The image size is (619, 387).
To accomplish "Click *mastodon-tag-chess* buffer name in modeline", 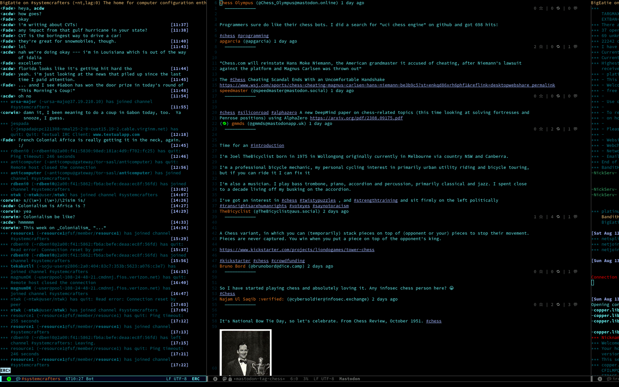I will coord(259,379).
